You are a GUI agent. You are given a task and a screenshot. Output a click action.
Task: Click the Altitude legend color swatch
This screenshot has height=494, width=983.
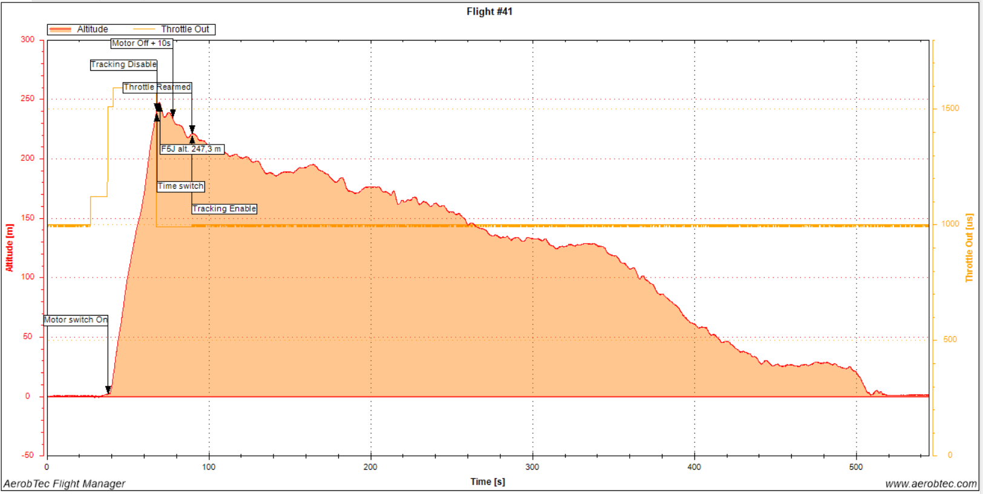(60, 29)
